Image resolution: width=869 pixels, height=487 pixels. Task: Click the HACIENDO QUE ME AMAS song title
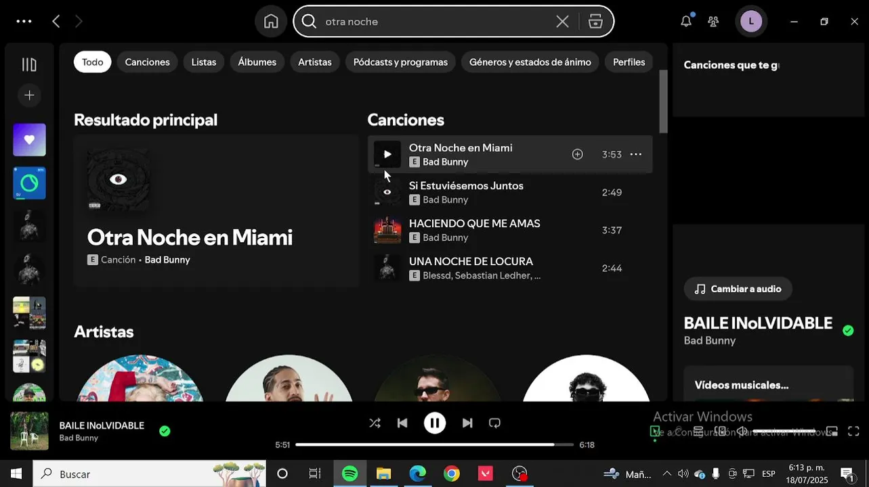(474, 224)
